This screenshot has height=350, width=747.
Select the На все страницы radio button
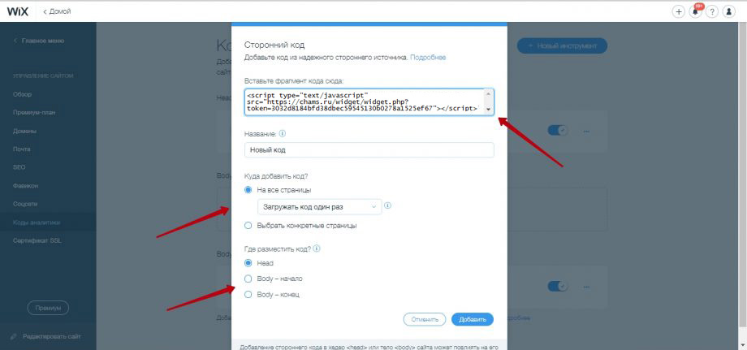[x=248, y=189]
